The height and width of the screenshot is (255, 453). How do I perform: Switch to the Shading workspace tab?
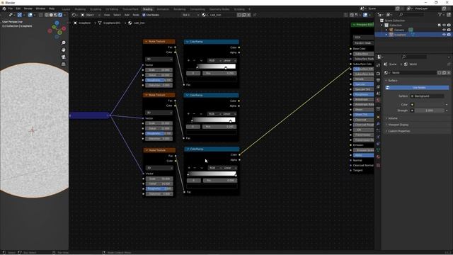coord(148,9)
